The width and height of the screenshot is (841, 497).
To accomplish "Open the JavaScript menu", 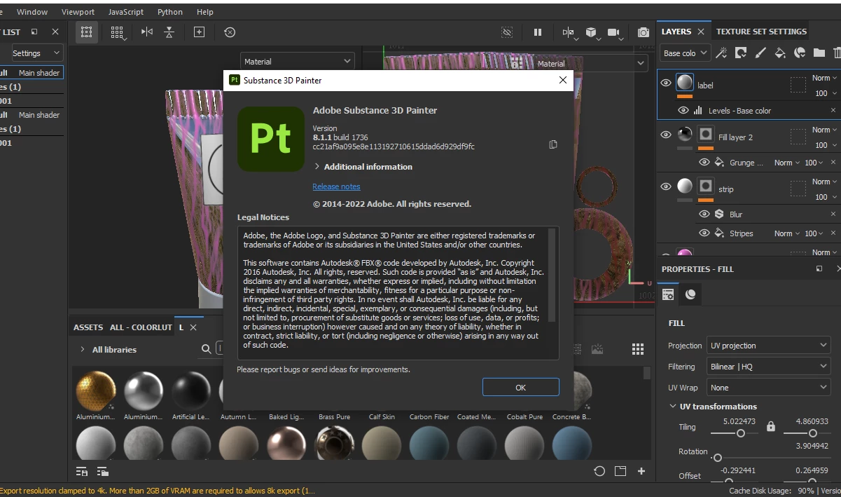I will coord(126,12).
